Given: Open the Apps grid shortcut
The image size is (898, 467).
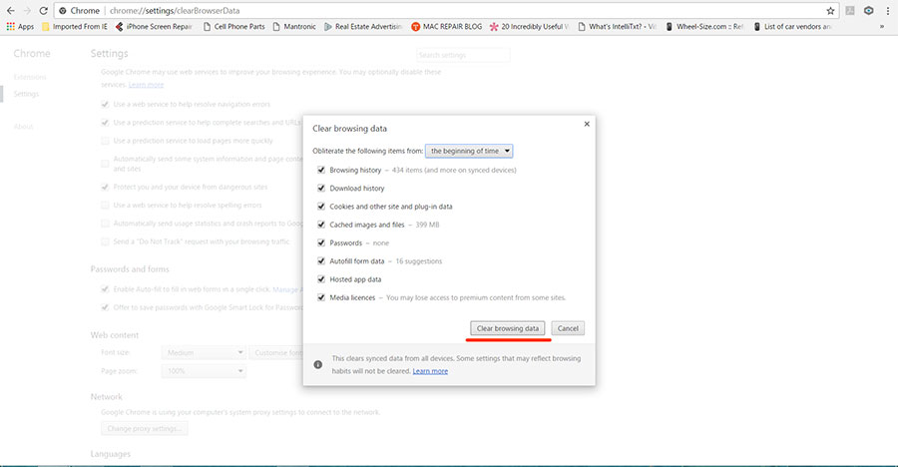Looking at the screenshot, I should coord(20,26).
